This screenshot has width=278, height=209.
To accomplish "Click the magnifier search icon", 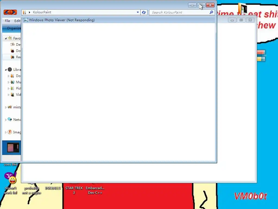I will tap(211, 12).
